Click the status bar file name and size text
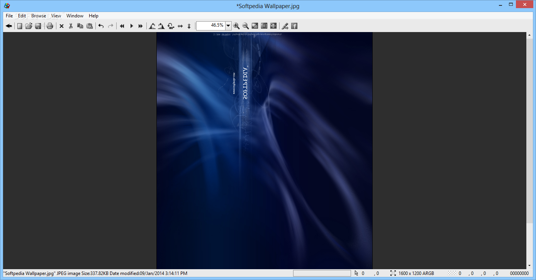536x280 pixels. [95, 273]
